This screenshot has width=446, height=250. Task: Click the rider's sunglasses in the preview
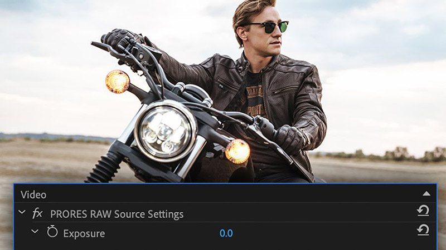point(268,27)
